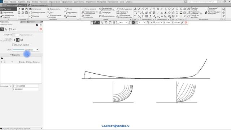Click the red X in quick-access bar
This screenshot has width=231, height=130.
coord(186,22)
